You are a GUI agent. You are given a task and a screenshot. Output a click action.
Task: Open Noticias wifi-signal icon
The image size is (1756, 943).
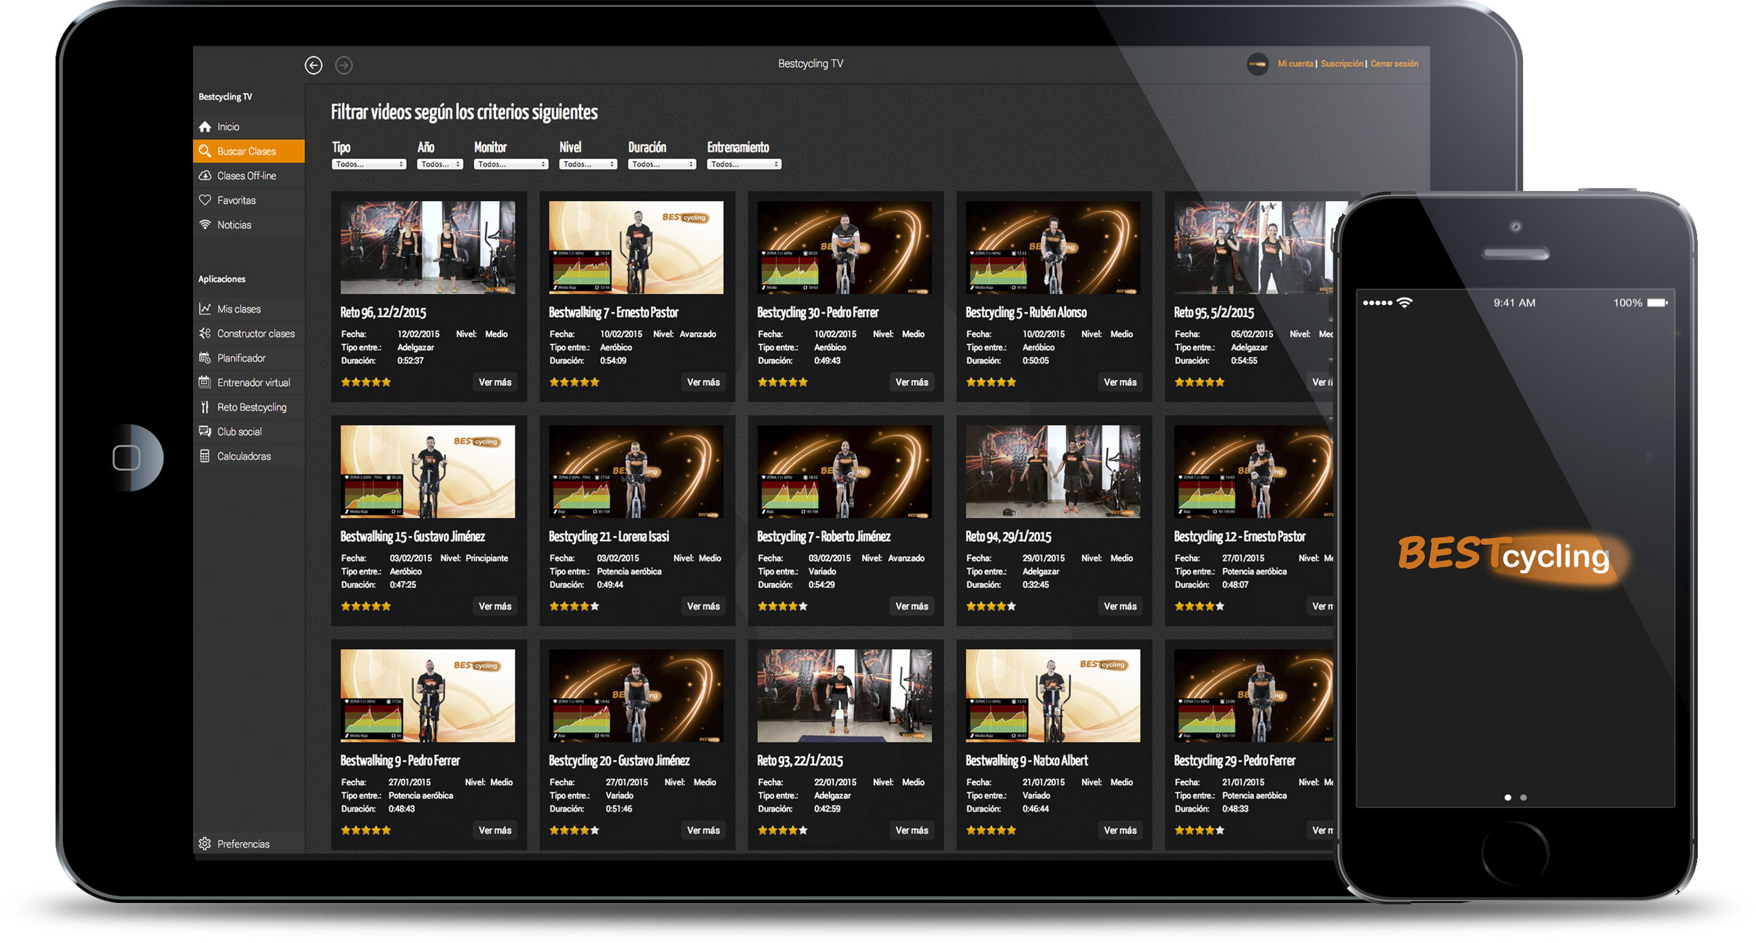(x=205, y=225)
